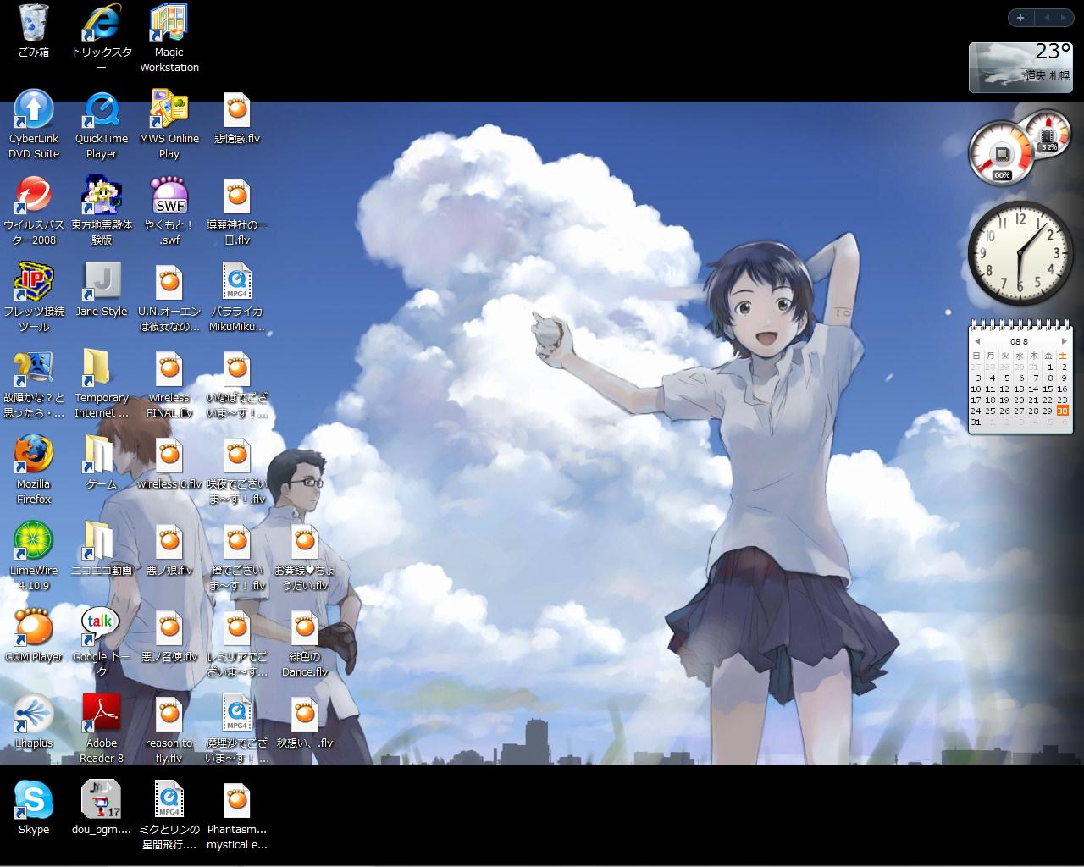The height and width of the screenshot is (867, 1084).
Task: Select date 18 in the calendar gadget
Action: [x=990, y=400]
